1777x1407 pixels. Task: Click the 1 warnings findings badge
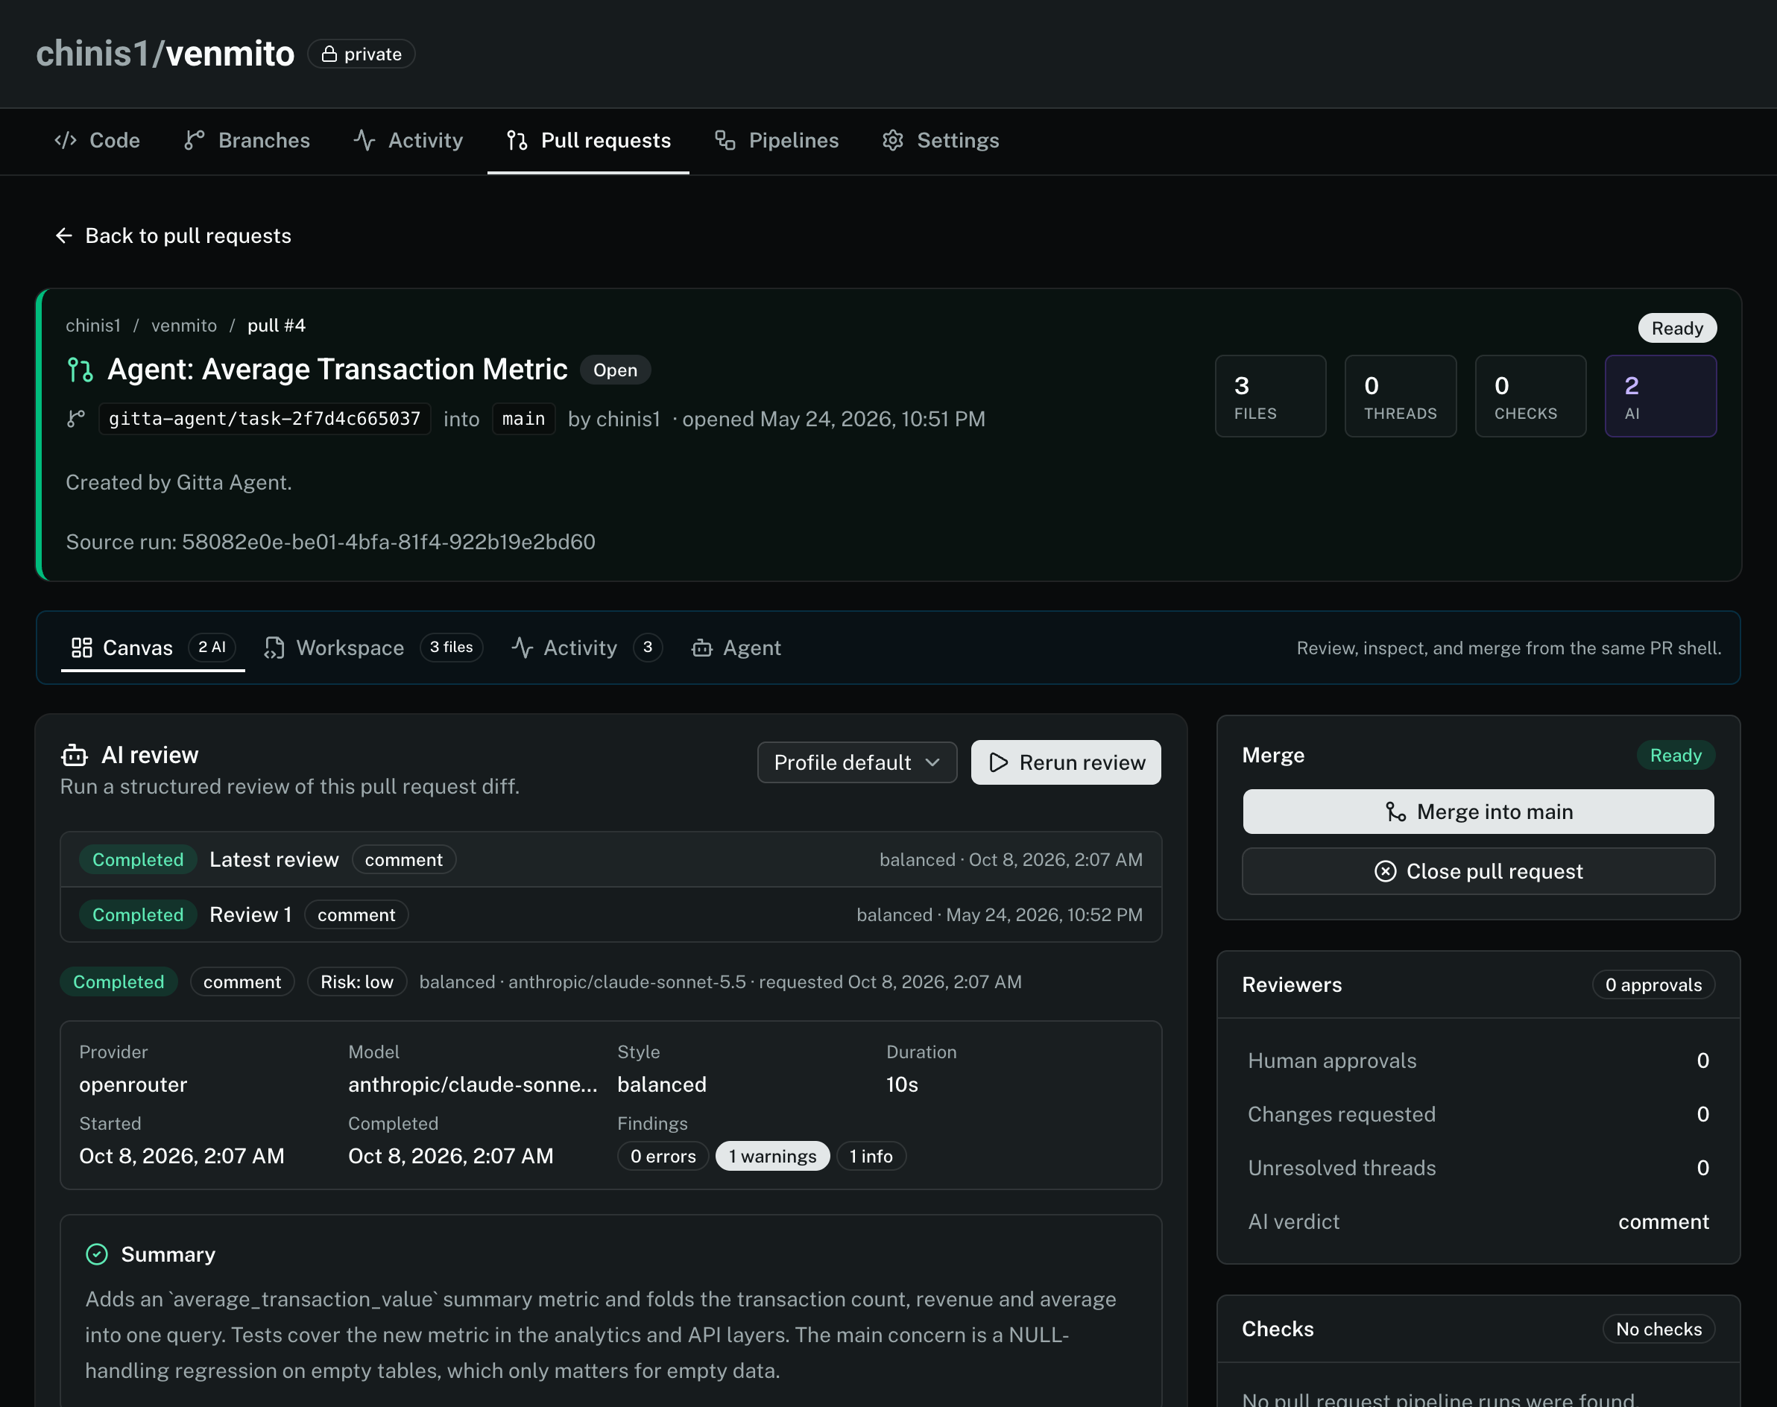773,1156
